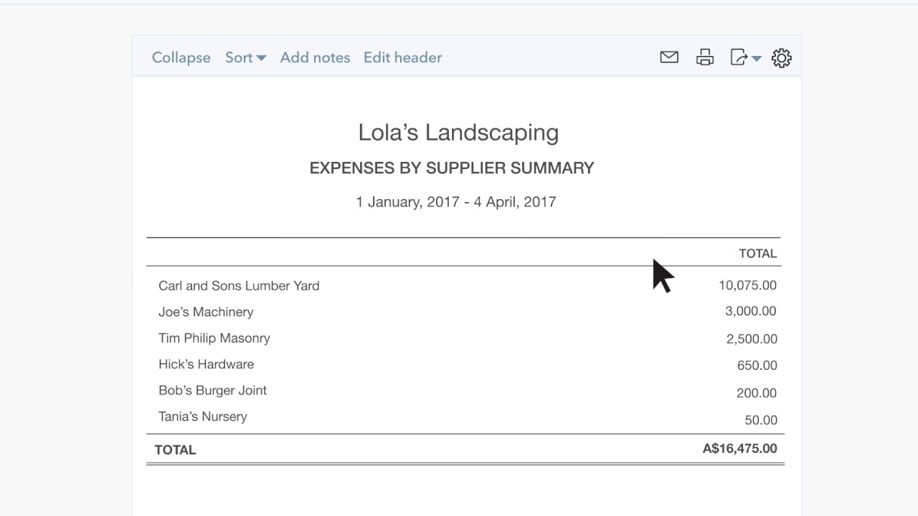The height and width of the screenshot is (516, 918).
Task: Click the 2,500.00 amount
Action: [752, 339]
